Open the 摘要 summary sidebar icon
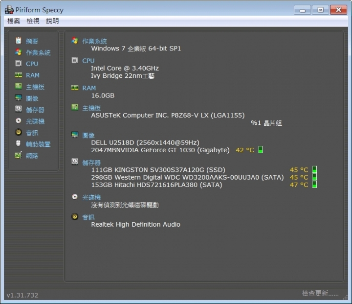The image size is (352, 304). [19, 41]
